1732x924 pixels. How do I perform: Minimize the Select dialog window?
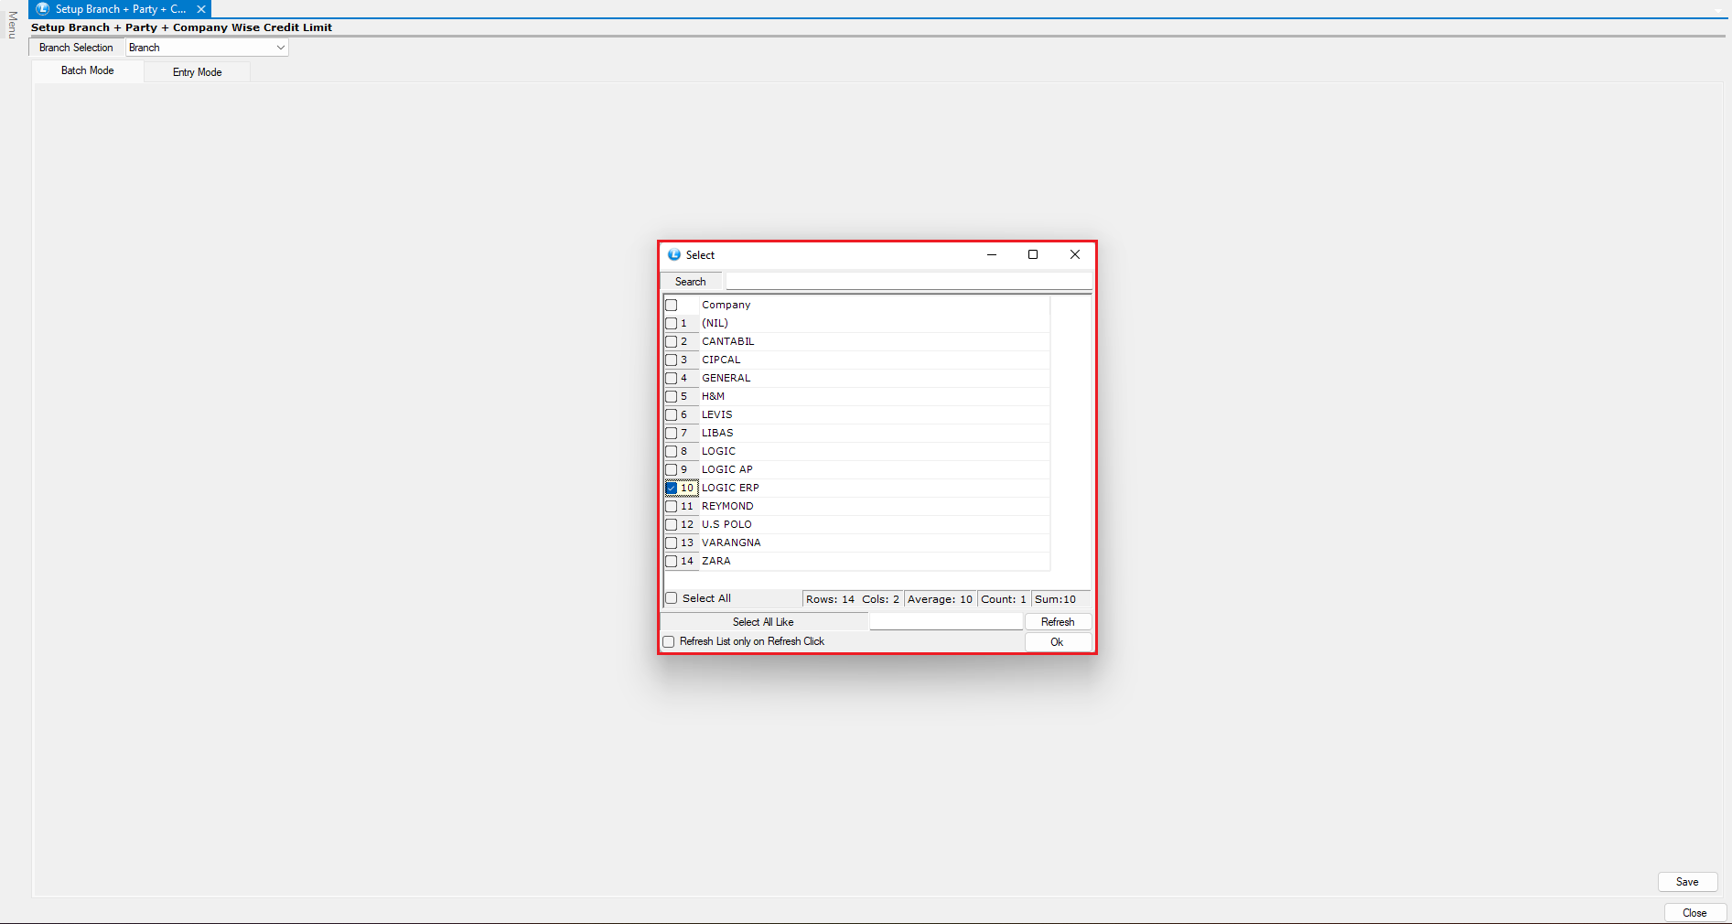991,255
